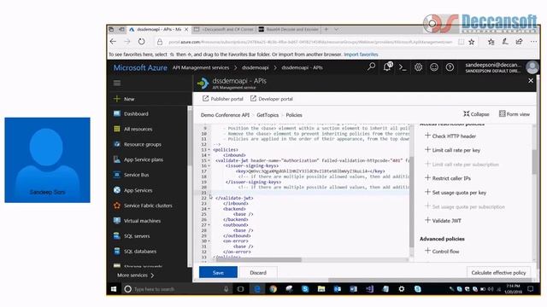Open the Publisher portal link
The width and height of the screenshot is (547, 307).
click(x=223, y=99)
